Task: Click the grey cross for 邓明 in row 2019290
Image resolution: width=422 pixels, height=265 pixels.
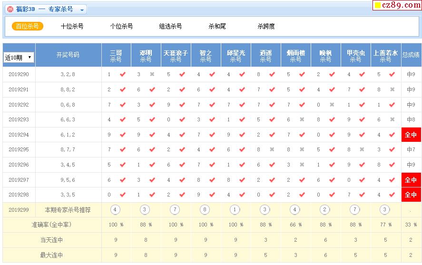Action: click(152, 74)
